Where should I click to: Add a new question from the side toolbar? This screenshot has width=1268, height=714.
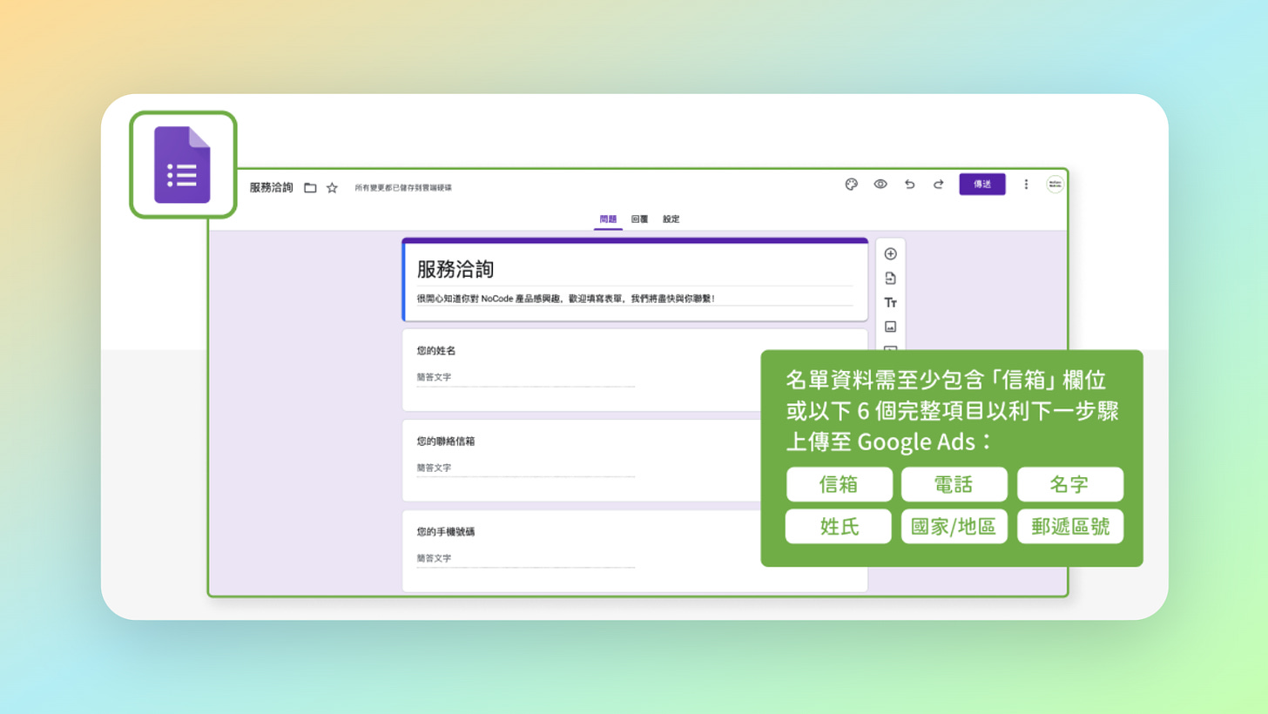[890, 254]
